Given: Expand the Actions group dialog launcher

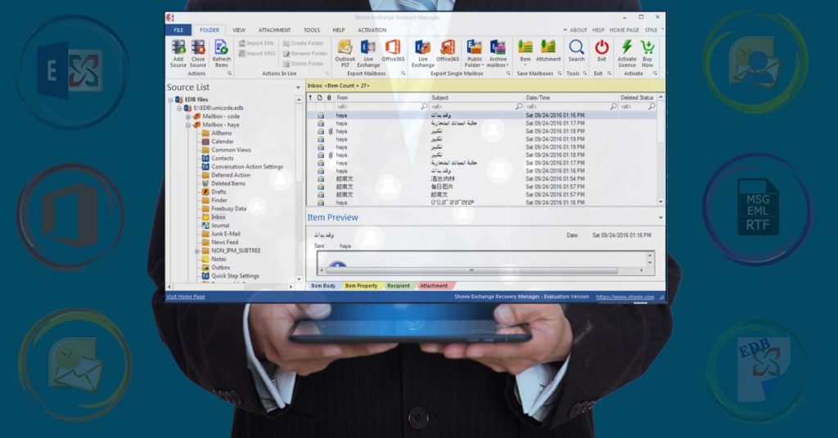Looking at the screenshot, I should pyautogui.click(x=229, y=74).
